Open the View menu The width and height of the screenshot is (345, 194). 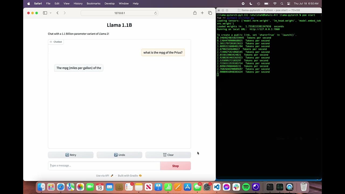coord(66,4)
